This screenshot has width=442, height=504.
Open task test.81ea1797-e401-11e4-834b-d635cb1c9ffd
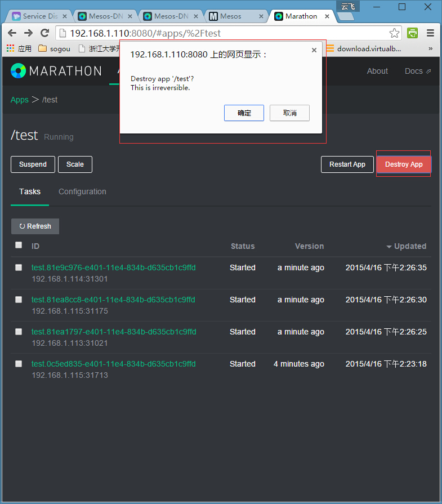click(x=114, y=332)
